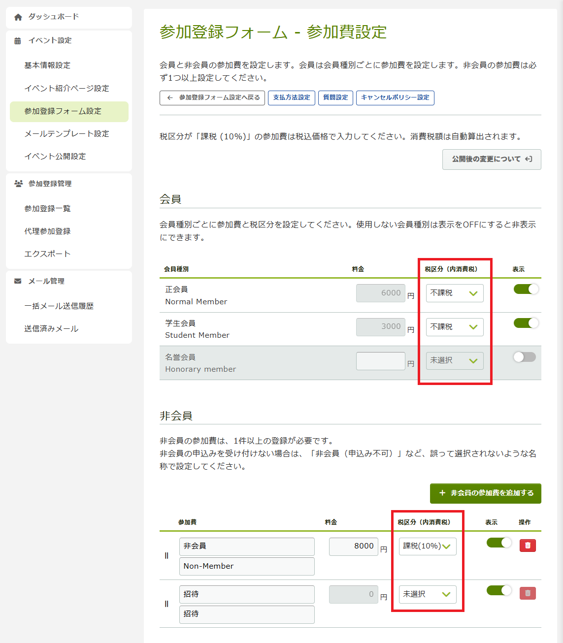This screenshot has height=643, width=563.
Task: Enable display for 名誉会員 Honorary member
Action: pos(524,357)
